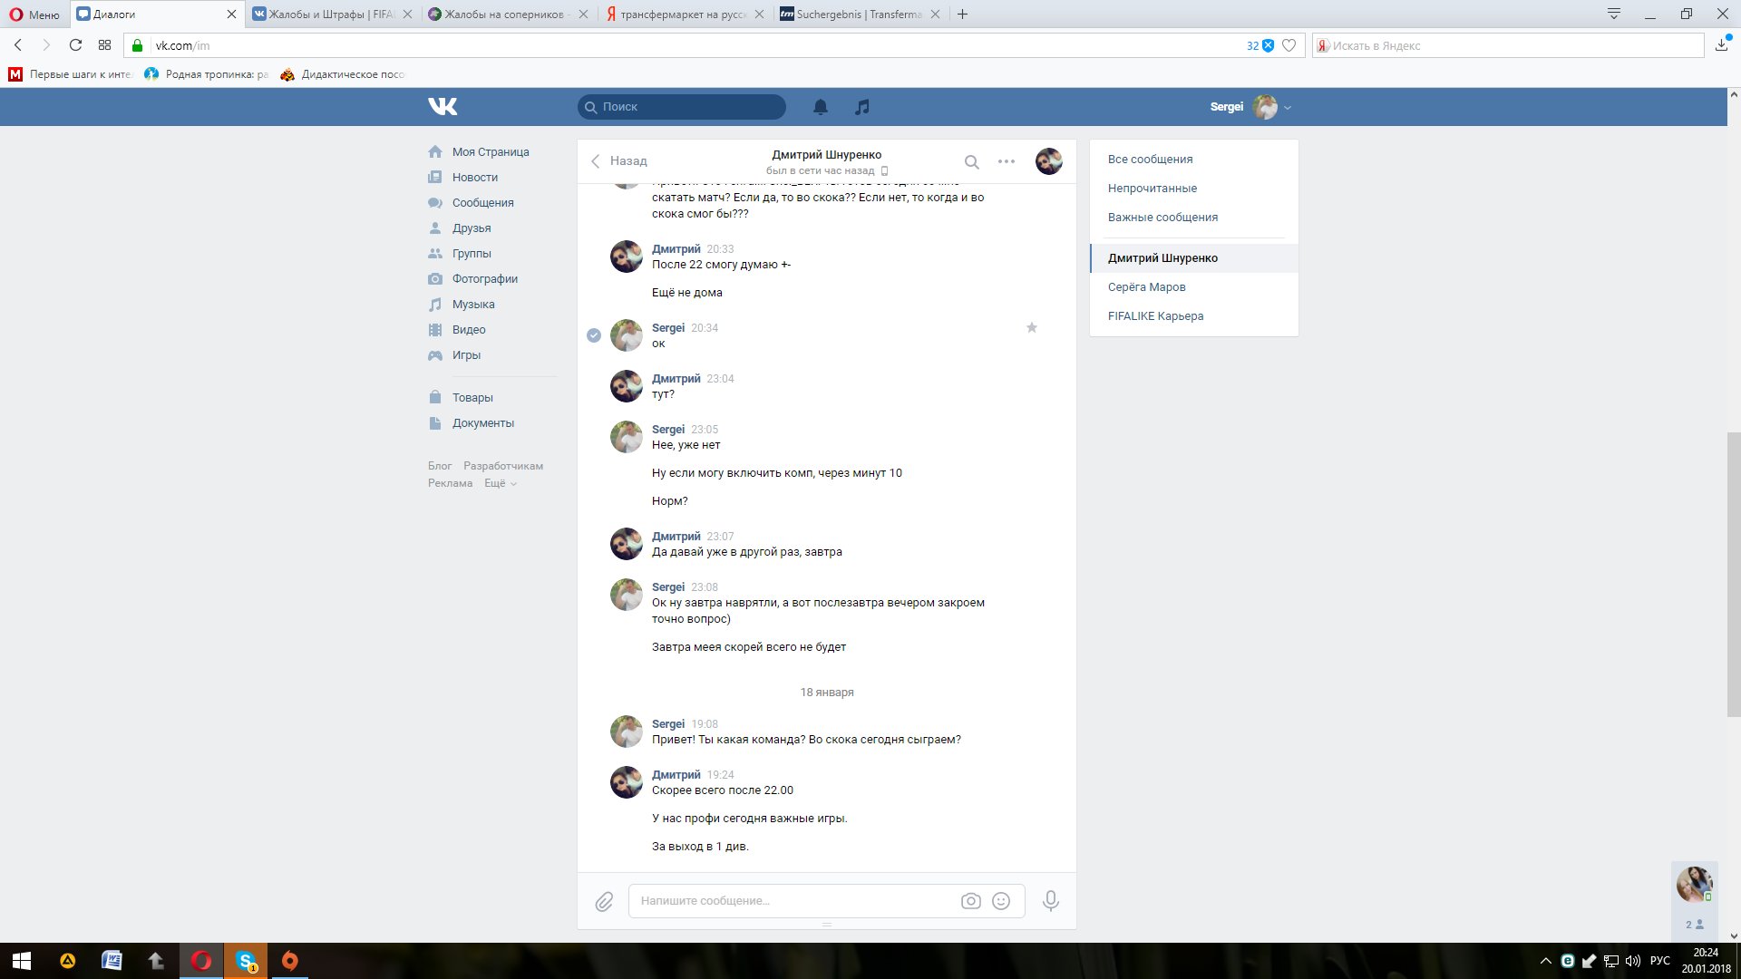Open friend's chat bubble avatar bottom right
The image size is (1741, 979).
click(1694, 884)
